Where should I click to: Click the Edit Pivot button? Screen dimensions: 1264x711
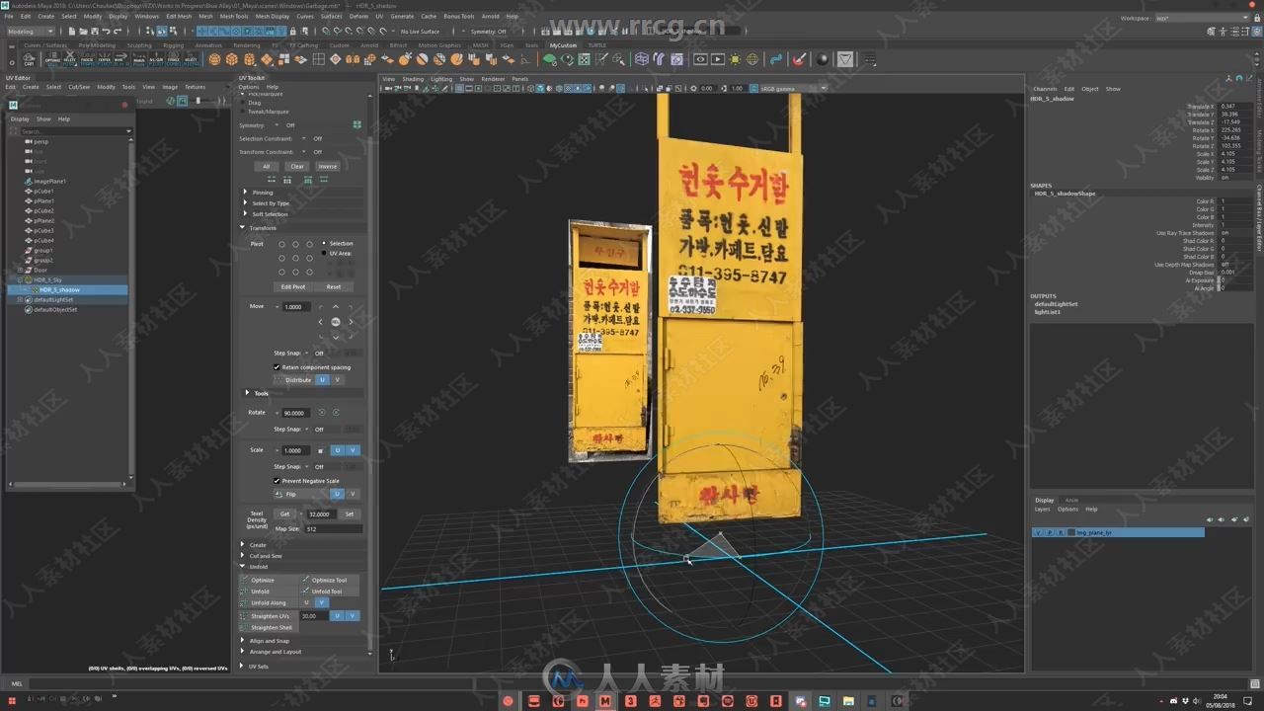tap(293, 286)
